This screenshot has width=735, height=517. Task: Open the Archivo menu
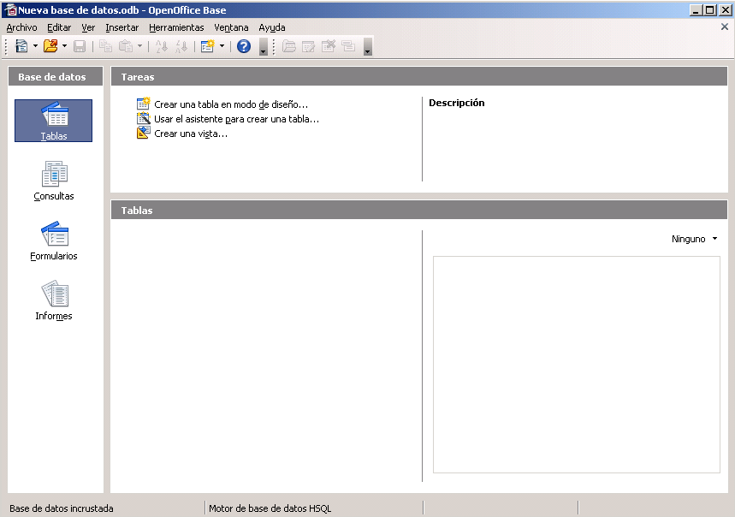(21, 27)
